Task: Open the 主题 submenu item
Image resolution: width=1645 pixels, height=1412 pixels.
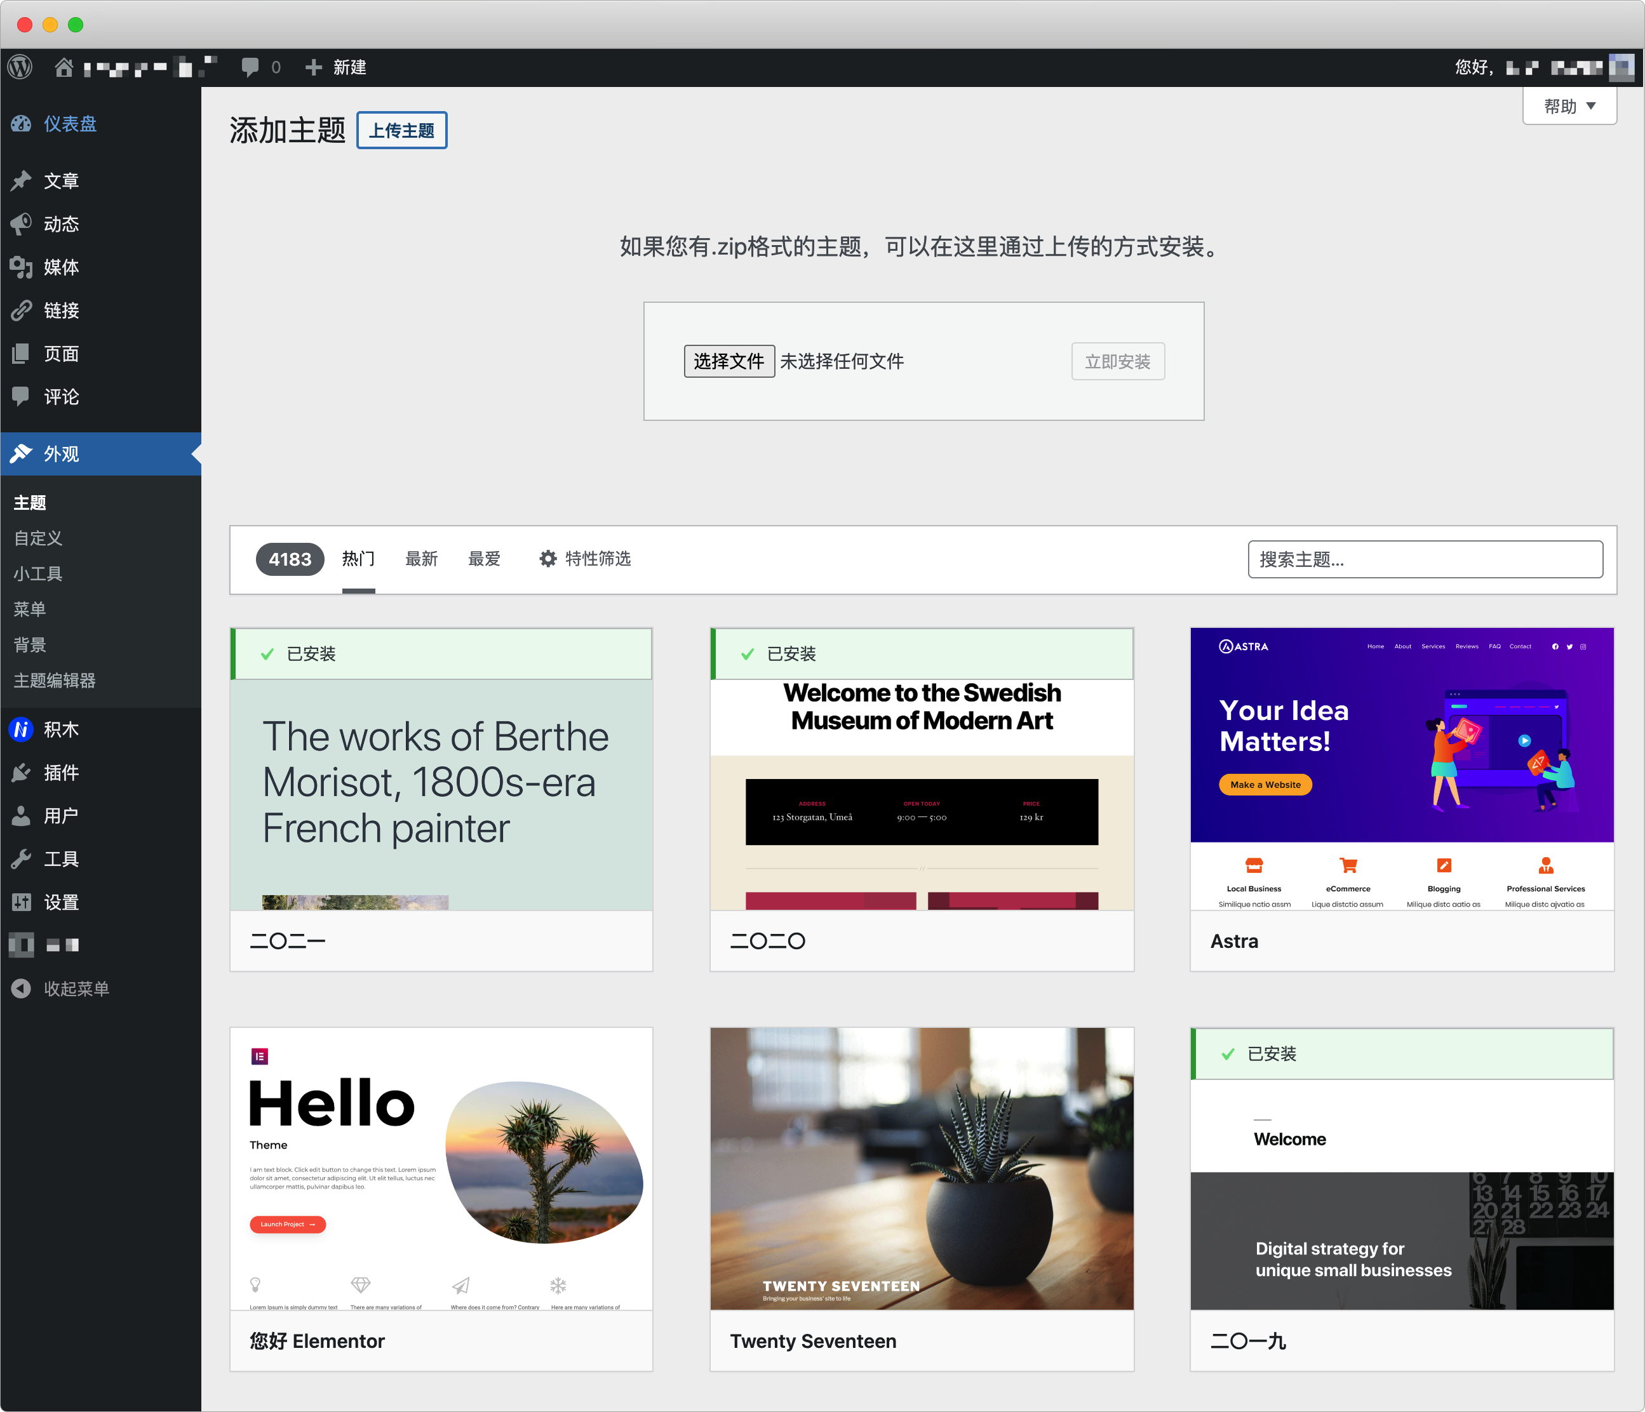Action: pos(30,503)
